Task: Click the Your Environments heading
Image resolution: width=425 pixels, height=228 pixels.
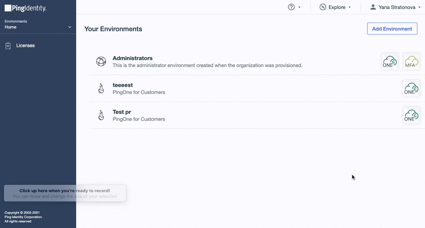Action: tap(113, 29)
